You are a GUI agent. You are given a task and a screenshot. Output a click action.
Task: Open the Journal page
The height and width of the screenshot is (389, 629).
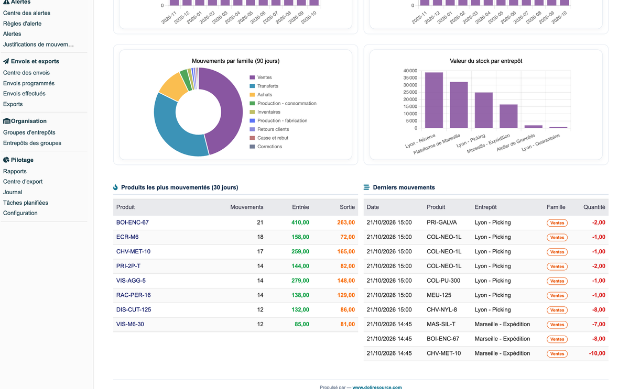(13, 192)
